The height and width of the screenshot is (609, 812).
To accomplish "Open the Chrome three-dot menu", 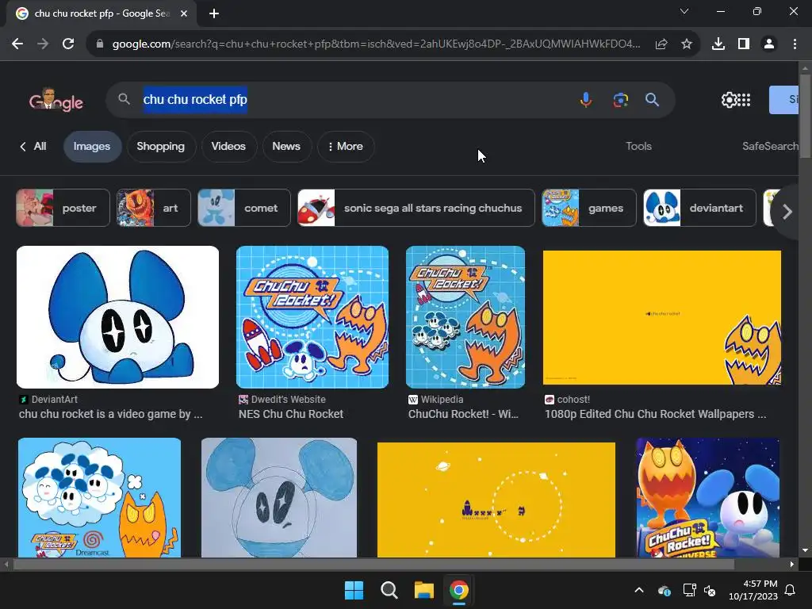I will [795, 44].
